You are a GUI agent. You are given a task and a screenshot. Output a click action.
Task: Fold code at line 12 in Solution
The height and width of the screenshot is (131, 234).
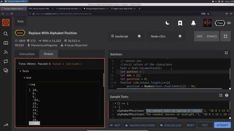coord(115,83)
